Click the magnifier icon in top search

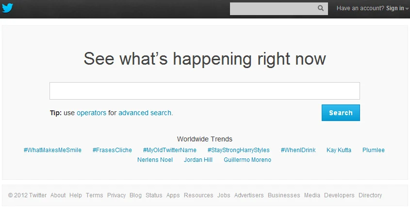(321, 8)
